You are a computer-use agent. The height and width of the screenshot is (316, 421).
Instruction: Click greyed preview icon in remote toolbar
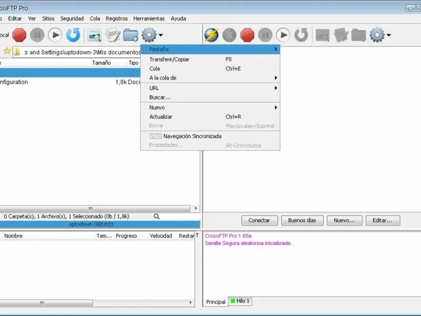(323, 35)
